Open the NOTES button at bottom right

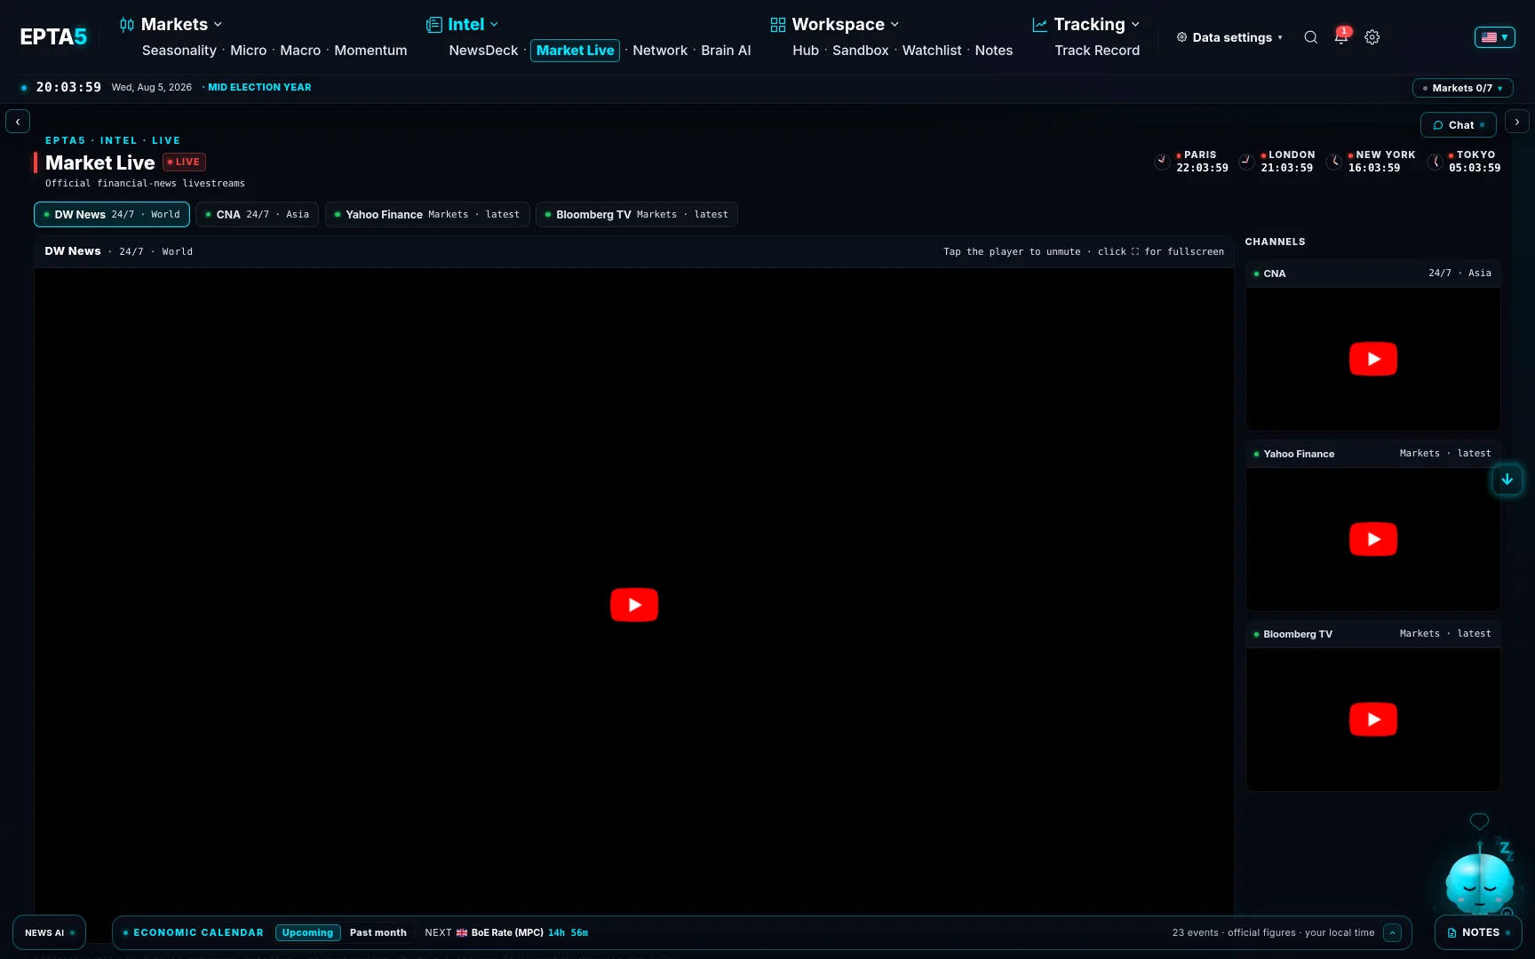(1478, 932)
